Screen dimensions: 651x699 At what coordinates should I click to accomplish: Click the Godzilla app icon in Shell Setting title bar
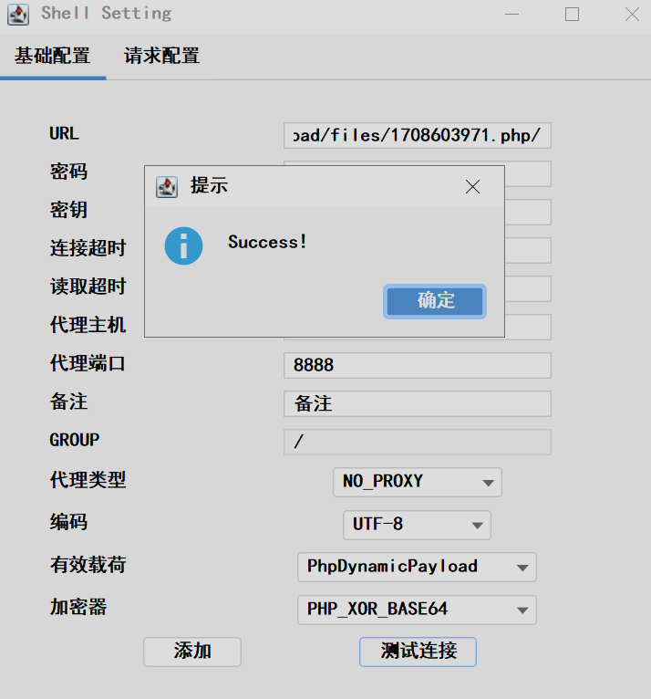click(x=18, y=15)
